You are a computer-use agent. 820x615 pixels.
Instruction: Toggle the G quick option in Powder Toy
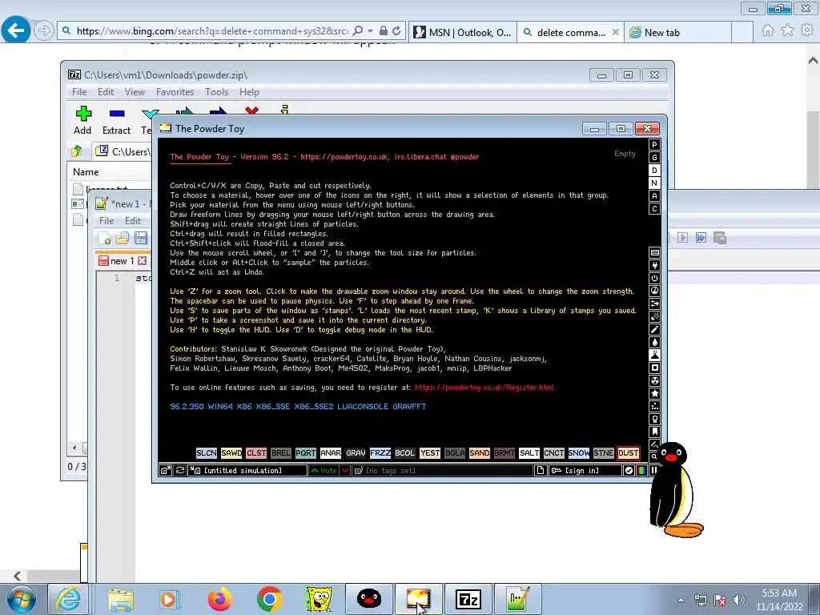pos(654,158)
